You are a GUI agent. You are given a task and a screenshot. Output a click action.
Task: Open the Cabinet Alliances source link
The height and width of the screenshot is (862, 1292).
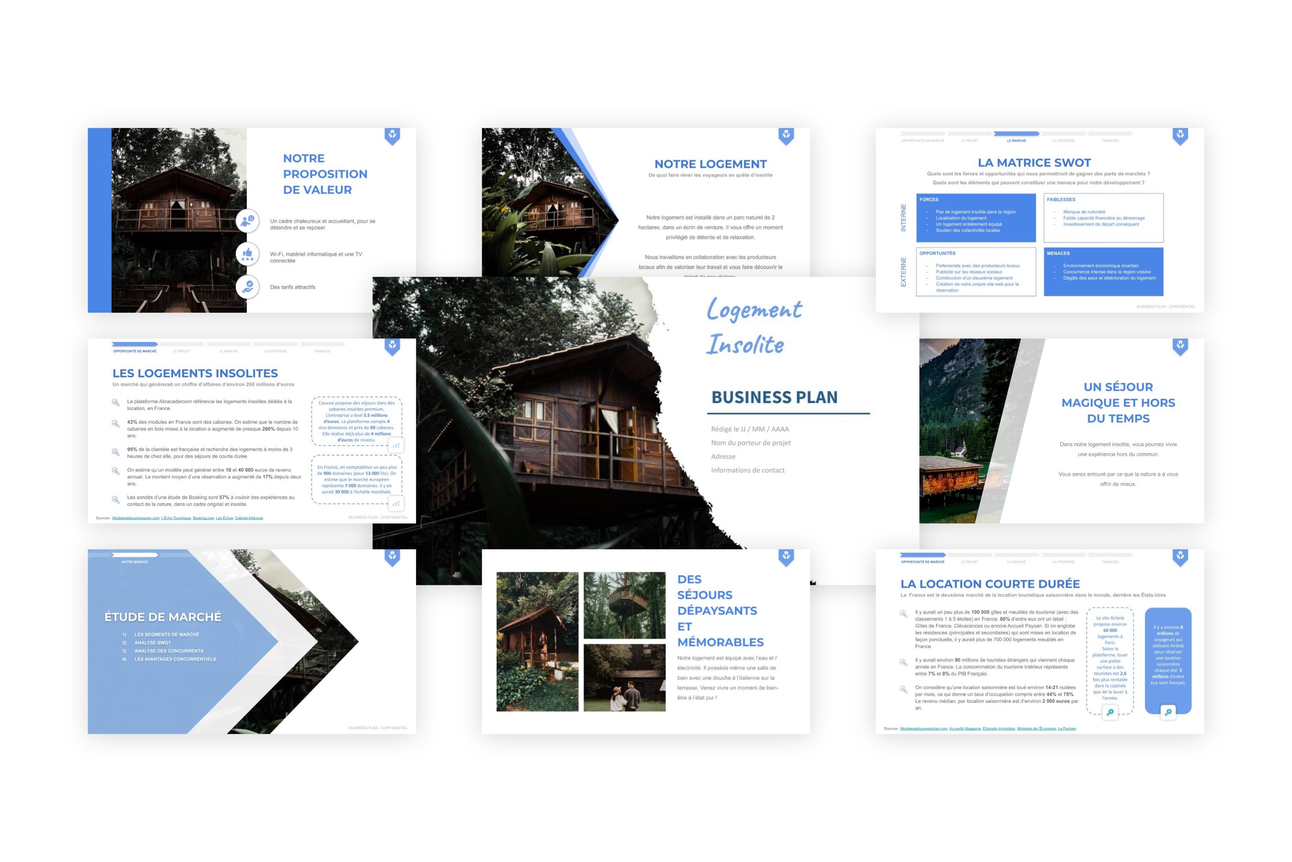[x=249, y=518]
